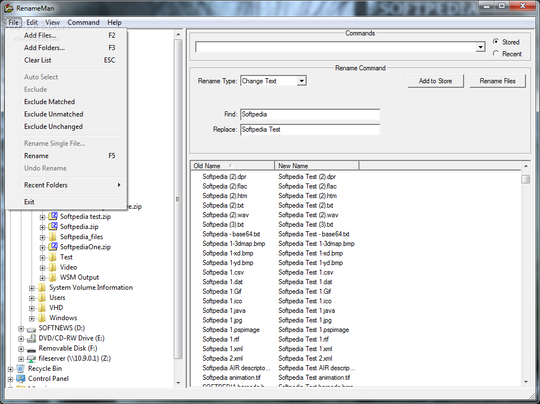
Task: Click the Users folder icon
Action: [42, 297]
